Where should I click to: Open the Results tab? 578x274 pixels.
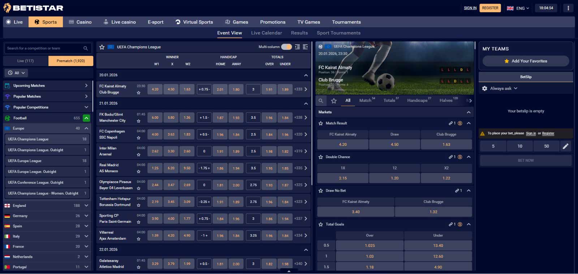click(299, 33)
